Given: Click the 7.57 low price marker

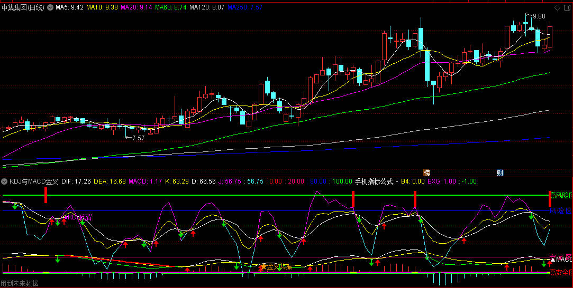Looking at the screenshot, I should 138,138.
